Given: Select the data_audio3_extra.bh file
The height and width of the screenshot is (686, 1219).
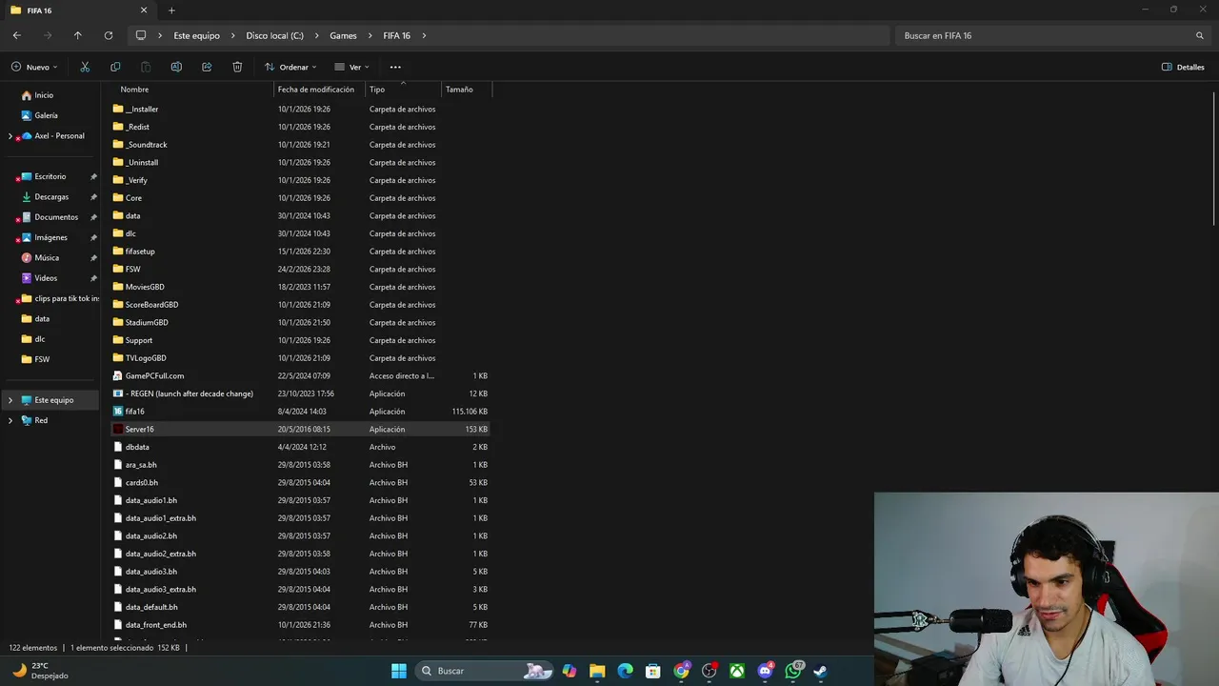Looking at the screenshot, I should point(160,590).
